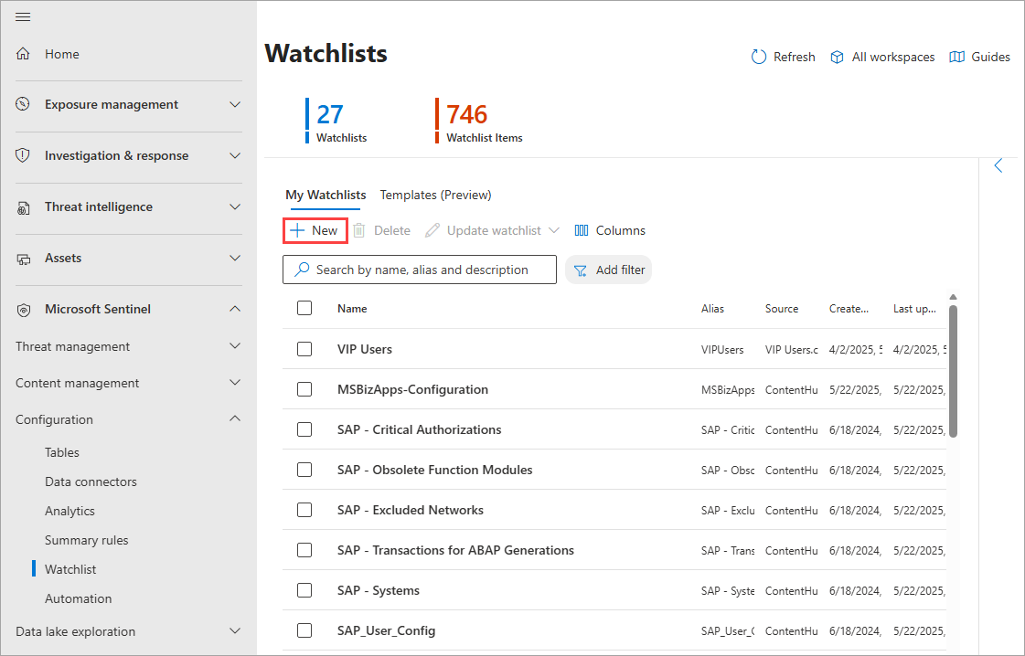The image size is (1025, 656).
Task: Open the hamburger navigation menu icon
Action: [x=23, y=17]
